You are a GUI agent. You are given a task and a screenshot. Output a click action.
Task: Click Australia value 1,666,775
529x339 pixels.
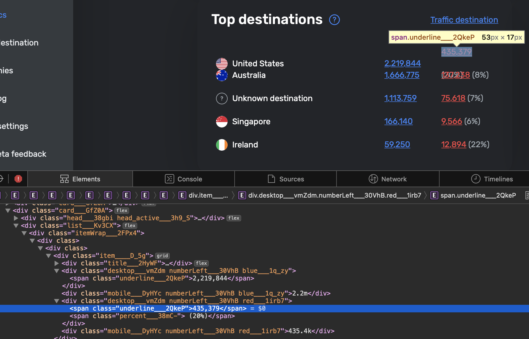(x=402, y=75)
